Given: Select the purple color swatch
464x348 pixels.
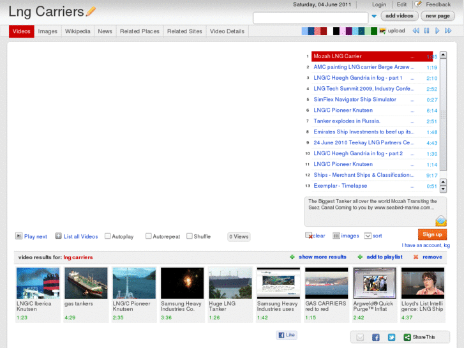Looking at the screenshot, I should point(348,31).
